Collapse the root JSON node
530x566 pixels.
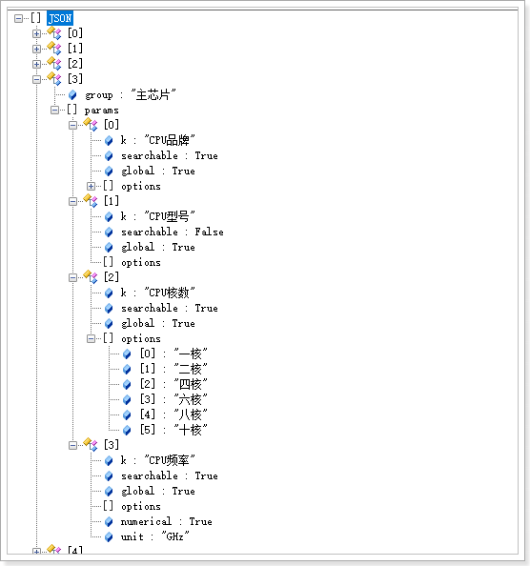(x=18, y=18)
